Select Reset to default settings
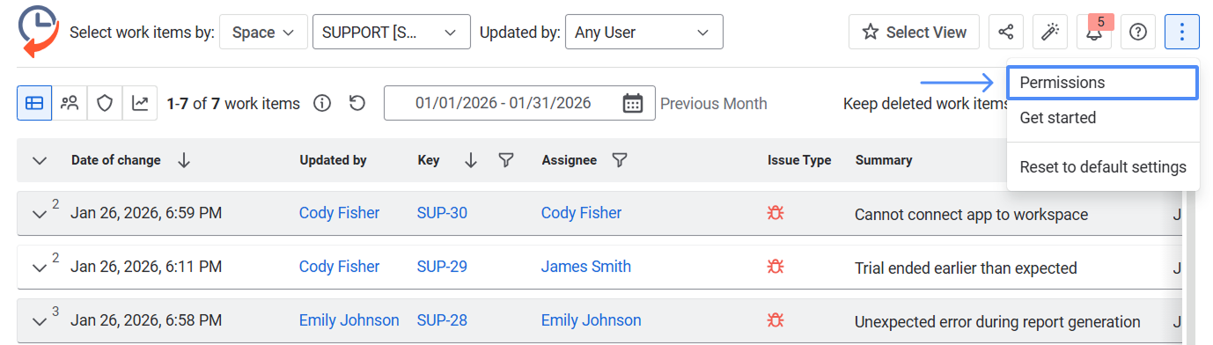The height and width of the screenshot is (345, 1213). 1102,167
